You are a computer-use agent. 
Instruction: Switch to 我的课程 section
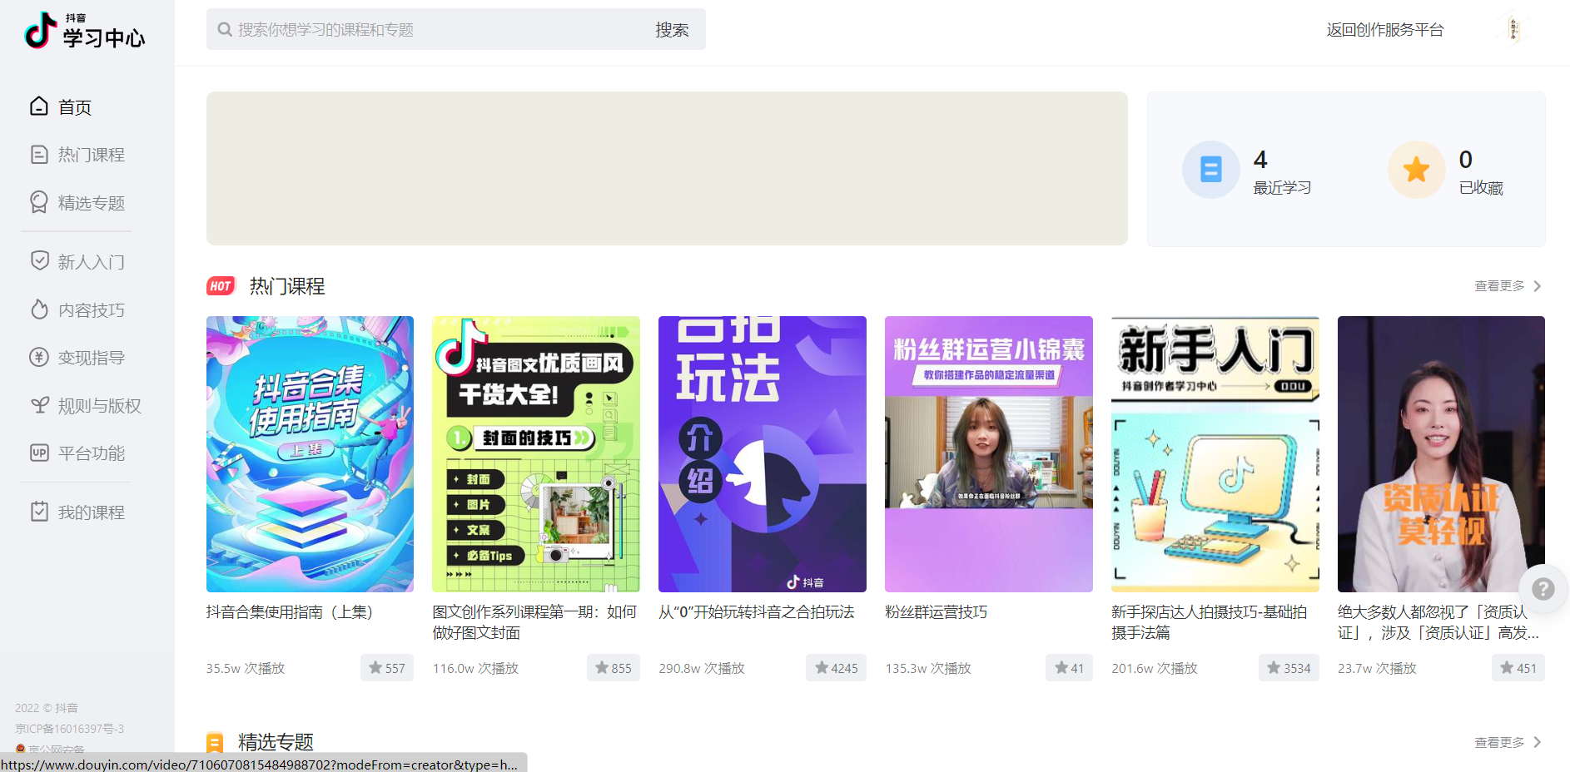pos(90,510)
